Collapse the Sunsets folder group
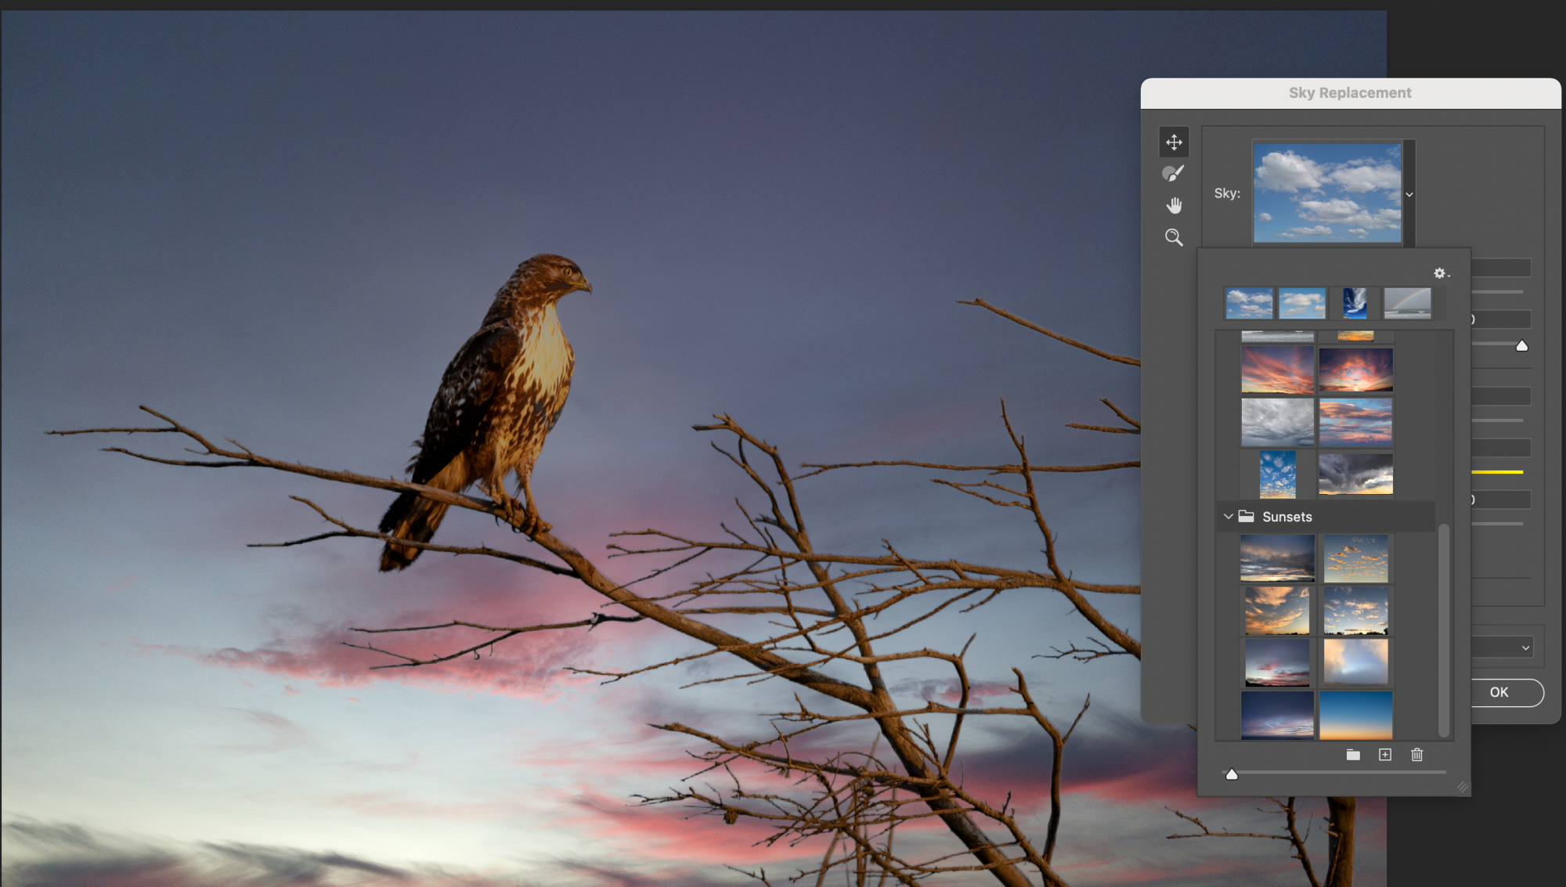 pyautogui.click(x=1229, y=517)
